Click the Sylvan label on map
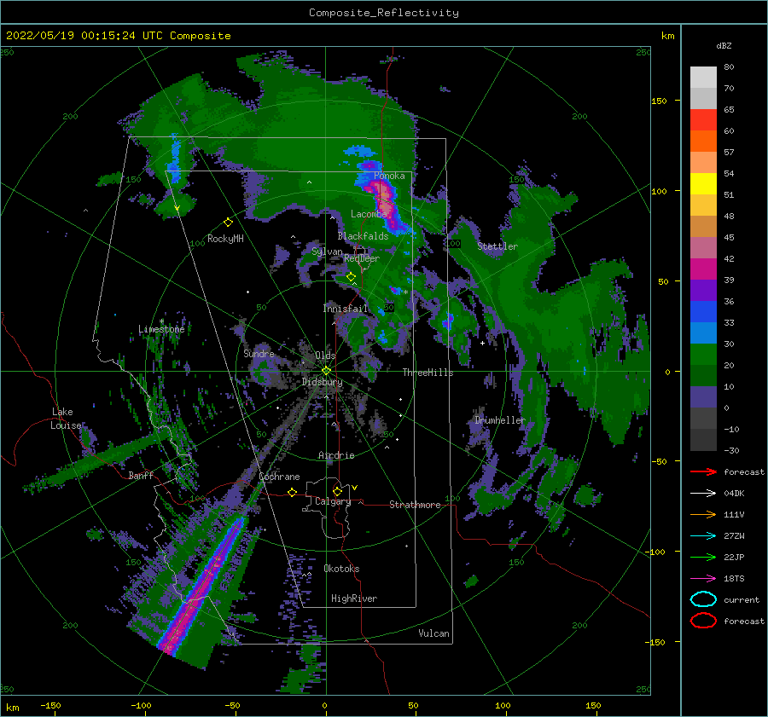768x717 pixels. click(x=327, y=252)
